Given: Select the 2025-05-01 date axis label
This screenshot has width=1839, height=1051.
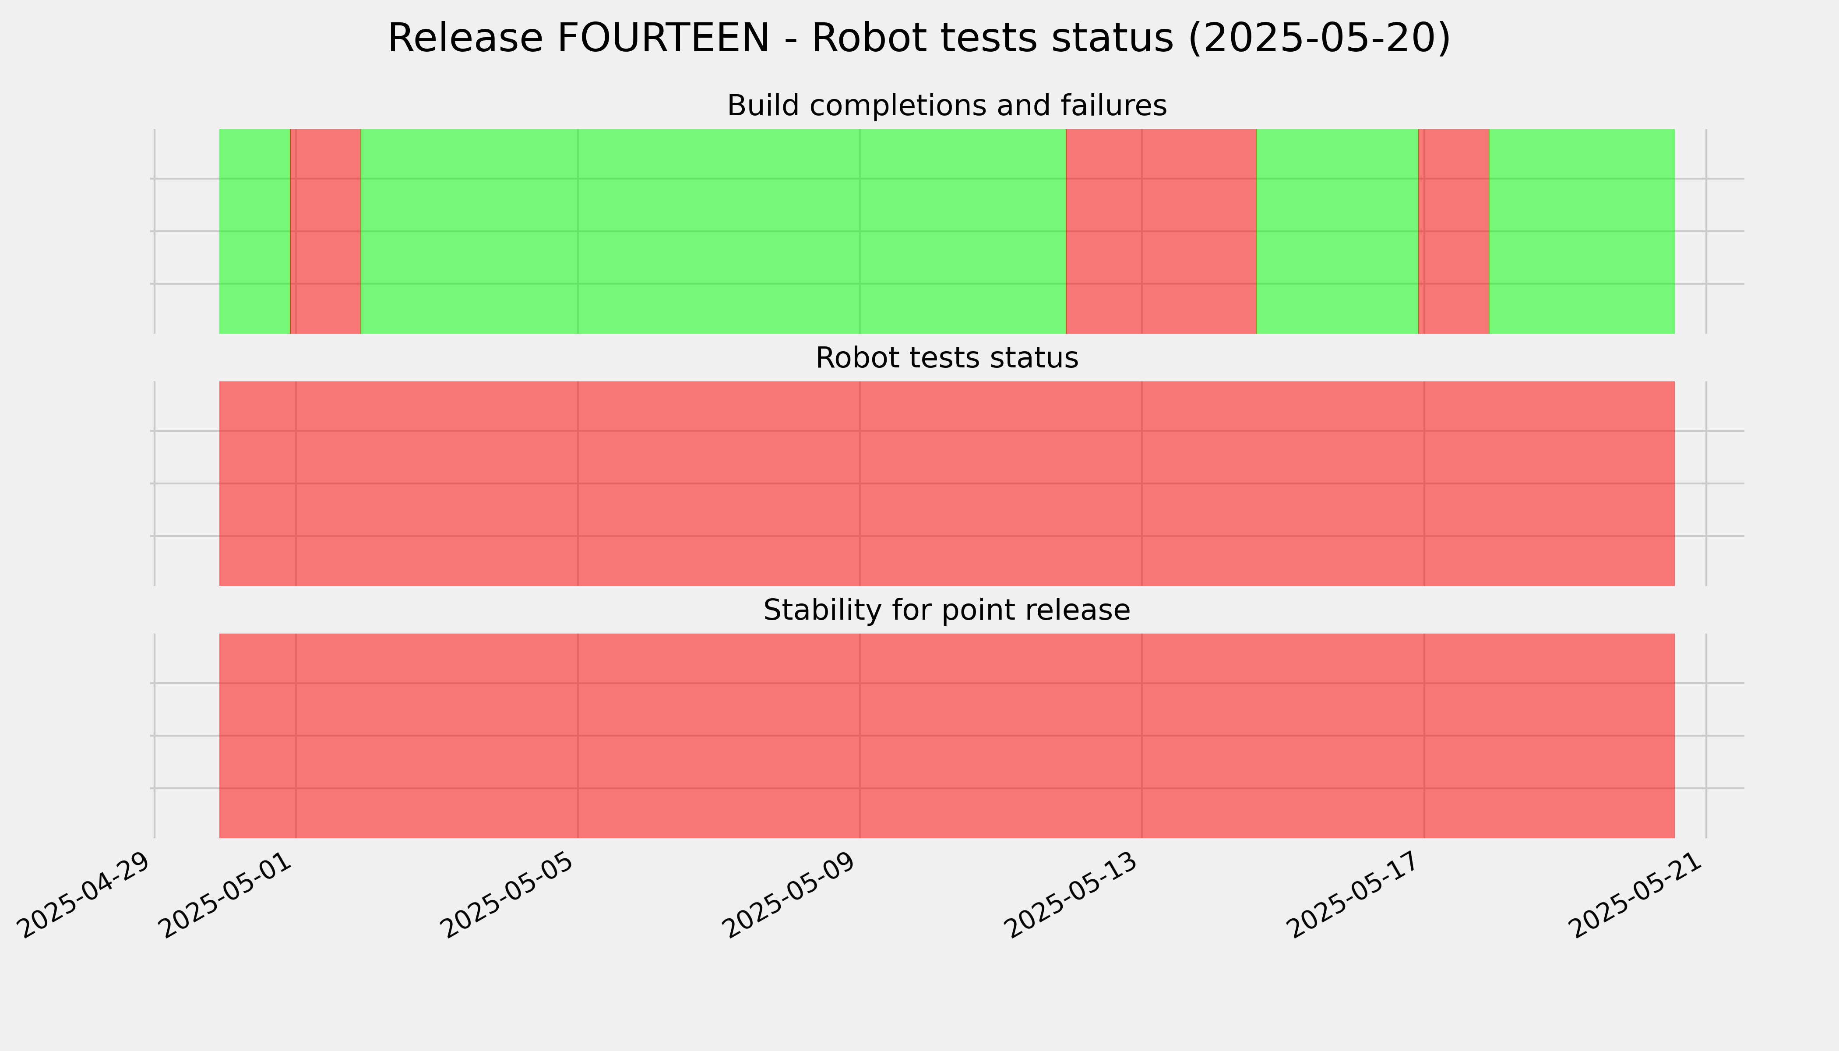Looking at the screenshot, I should click(227, 894).
